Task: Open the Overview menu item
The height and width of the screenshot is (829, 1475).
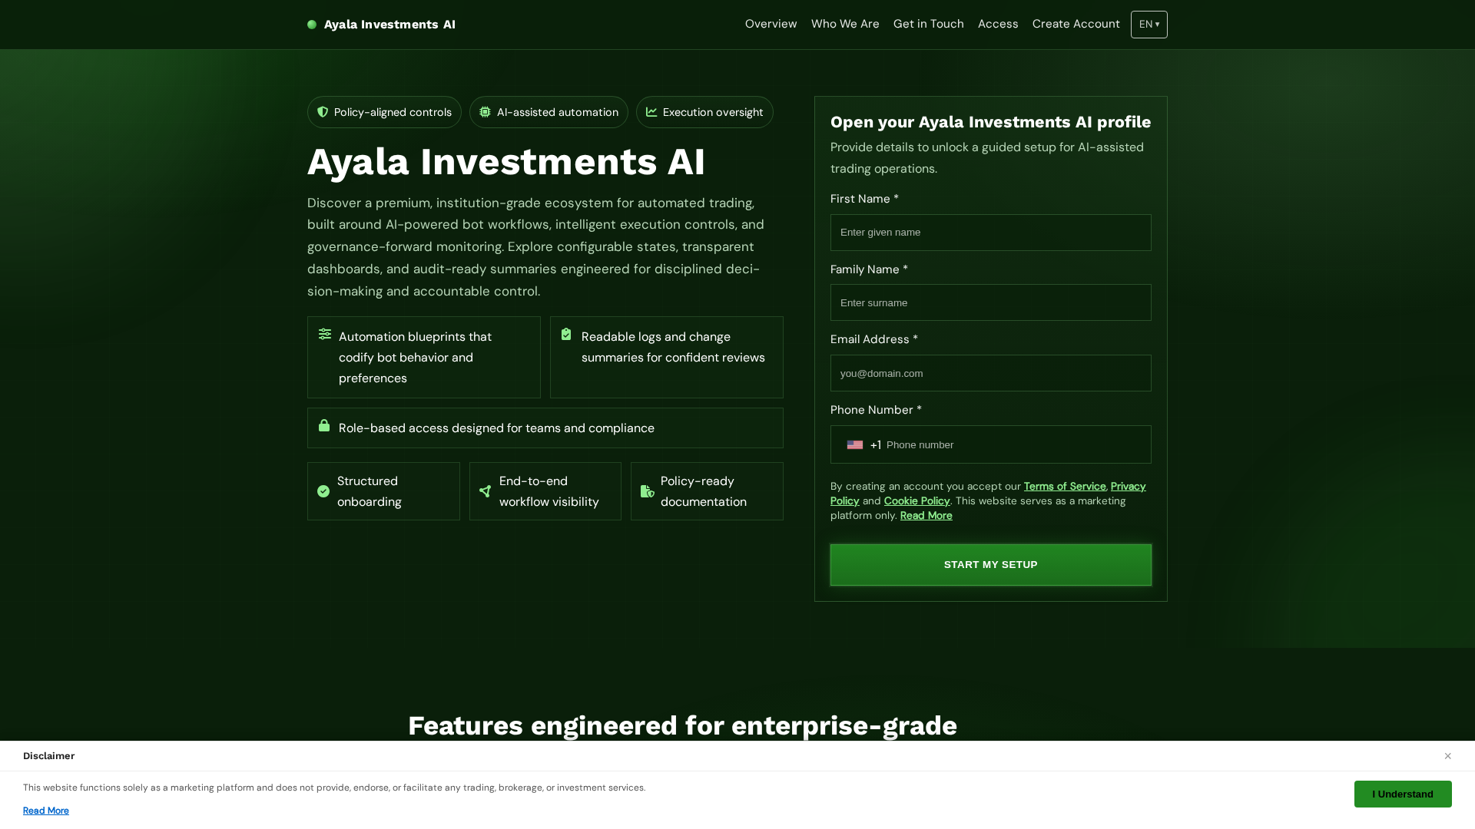Action: click(x=771, y=24)
